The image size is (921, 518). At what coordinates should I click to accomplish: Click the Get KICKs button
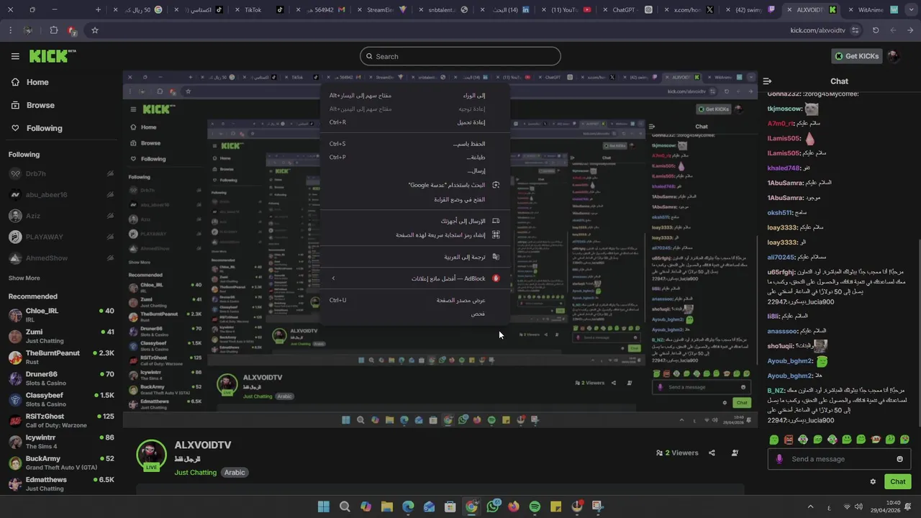(856, 56)
